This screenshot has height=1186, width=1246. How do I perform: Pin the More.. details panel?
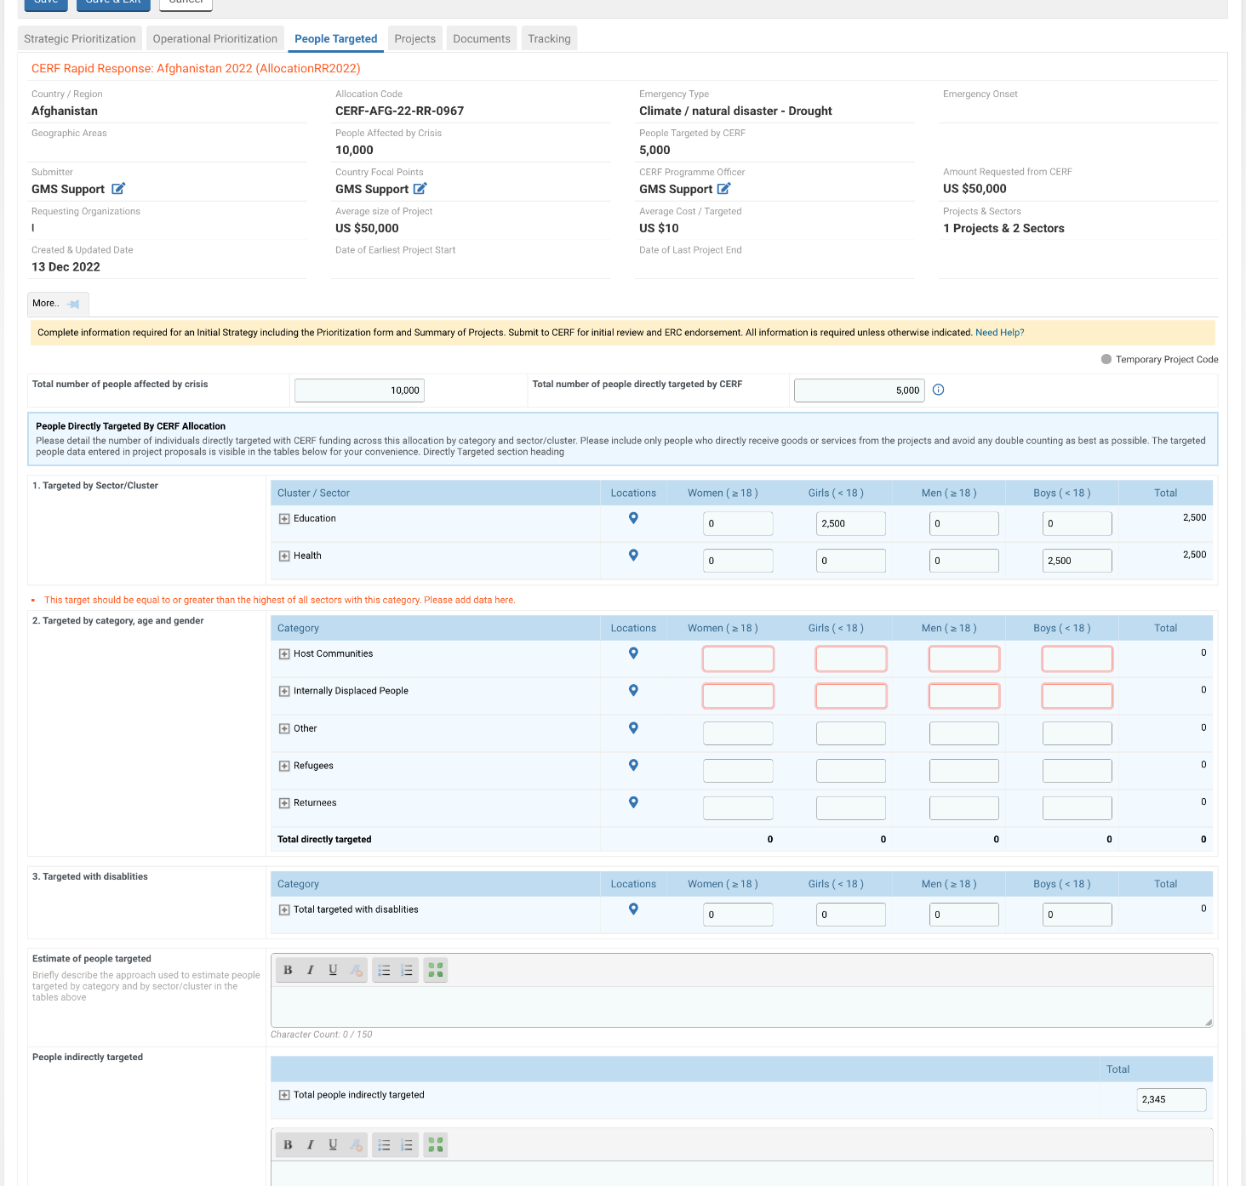[73, 304]
